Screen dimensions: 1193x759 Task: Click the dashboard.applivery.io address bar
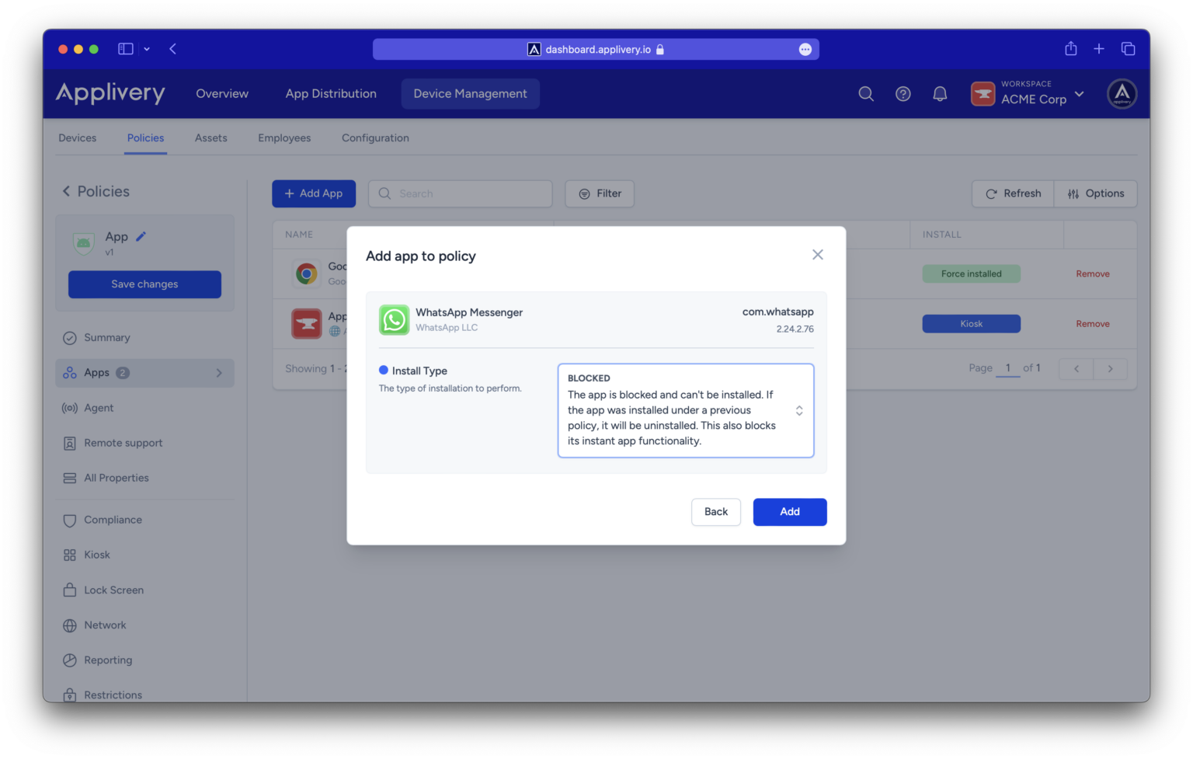tap(596, 49)
